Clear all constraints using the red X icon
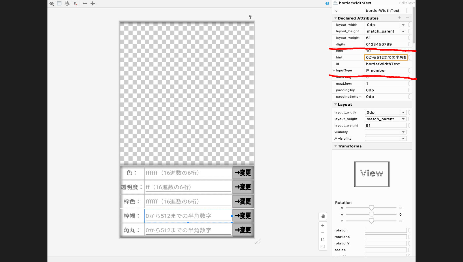The width and height of the screenshot is (463, 262). pos(75,3)
